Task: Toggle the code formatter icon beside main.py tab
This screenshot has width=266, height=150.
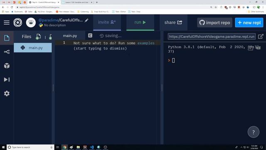Action: tap(90, 35)
